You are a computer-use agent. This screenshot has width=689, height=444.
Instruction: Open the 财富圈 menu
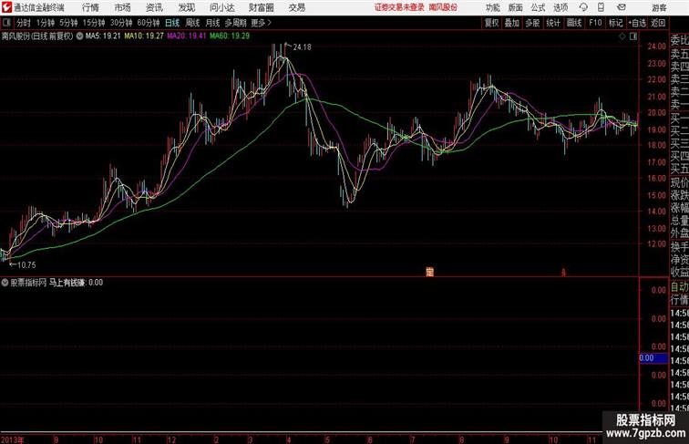[x=261, y=7]
